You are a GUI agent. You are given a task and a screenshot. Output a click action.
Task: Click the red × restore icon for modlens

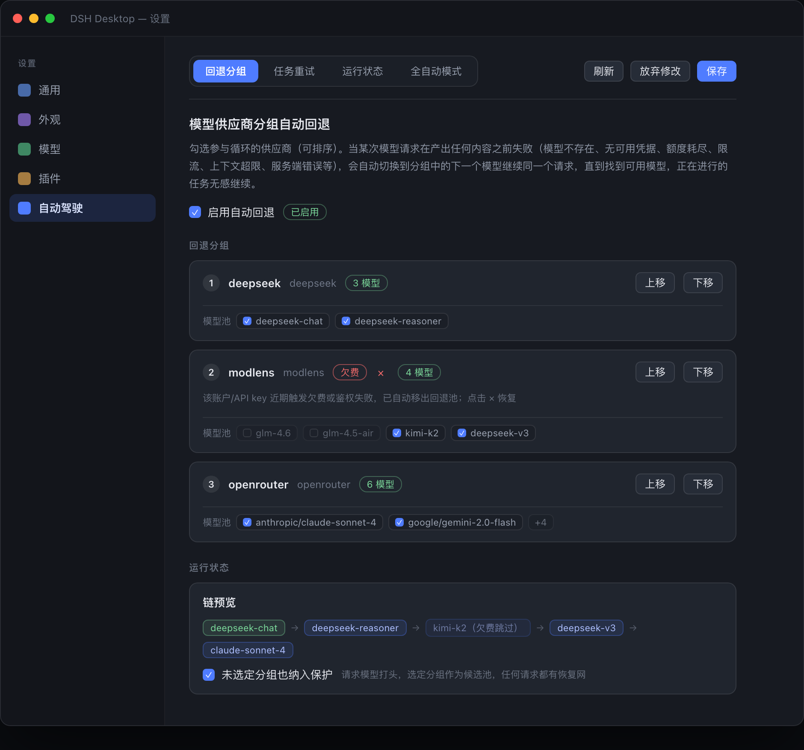click(381, 373)
